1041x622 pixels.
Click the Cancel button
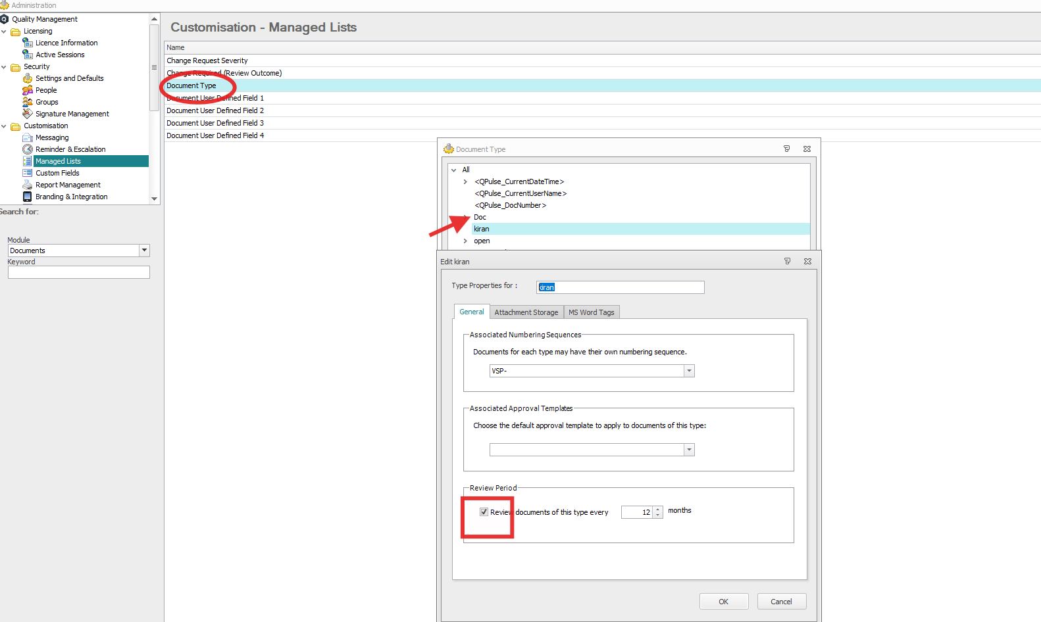click(782, 602)
